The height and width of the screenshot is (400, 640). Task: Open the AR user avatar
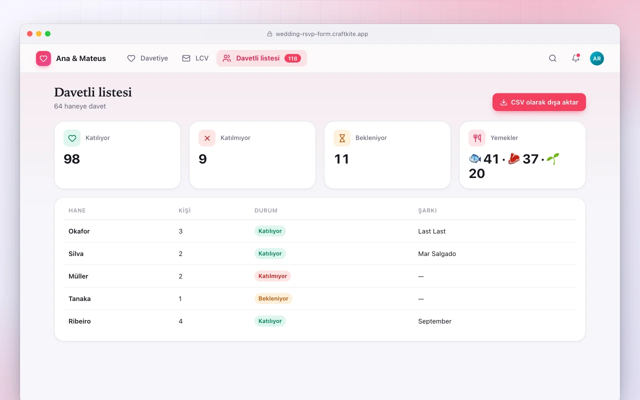(597, 58)
